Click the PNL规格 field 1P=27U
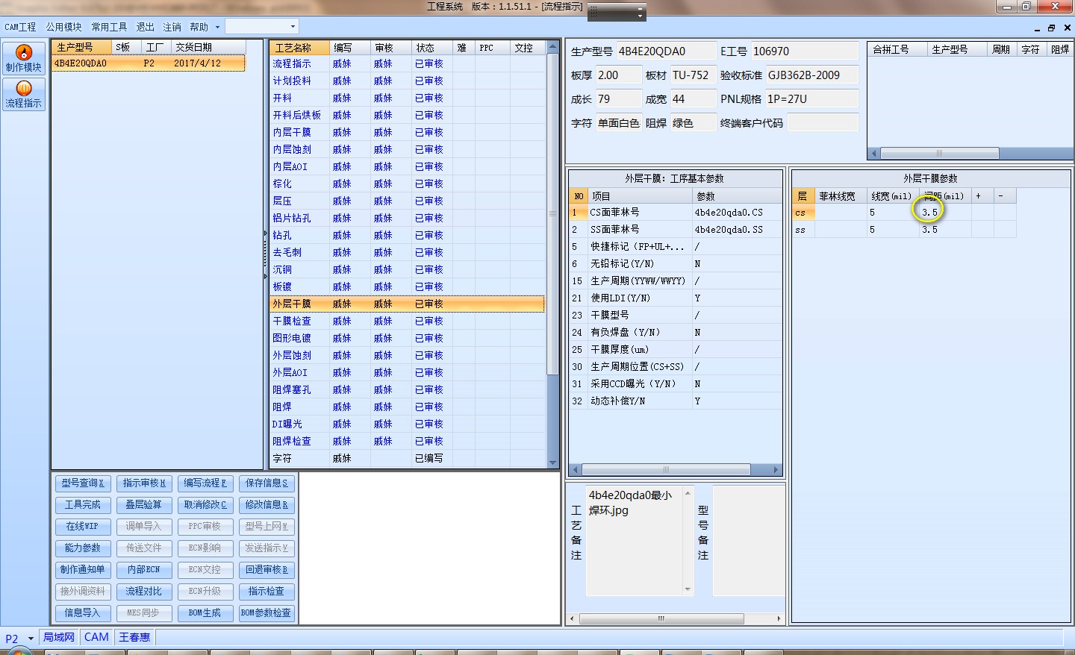The image size is (1075, 655). click(x=812, y=99)
